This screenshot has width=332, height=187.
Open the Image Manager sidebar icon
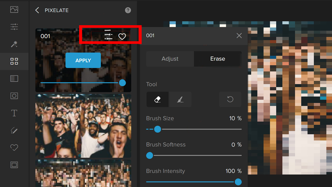tap(14, 9)
